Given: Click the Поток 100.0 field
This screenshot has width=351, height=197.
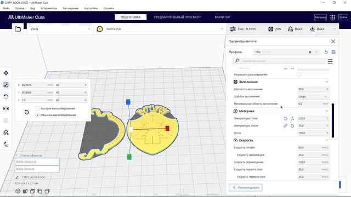Looking at the screenshot, I should pos(313,133).
